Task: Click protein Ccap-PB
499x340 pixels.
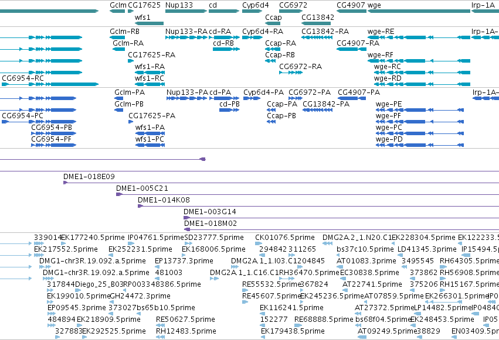Action: pyautogui.click(x=281, y=116)
